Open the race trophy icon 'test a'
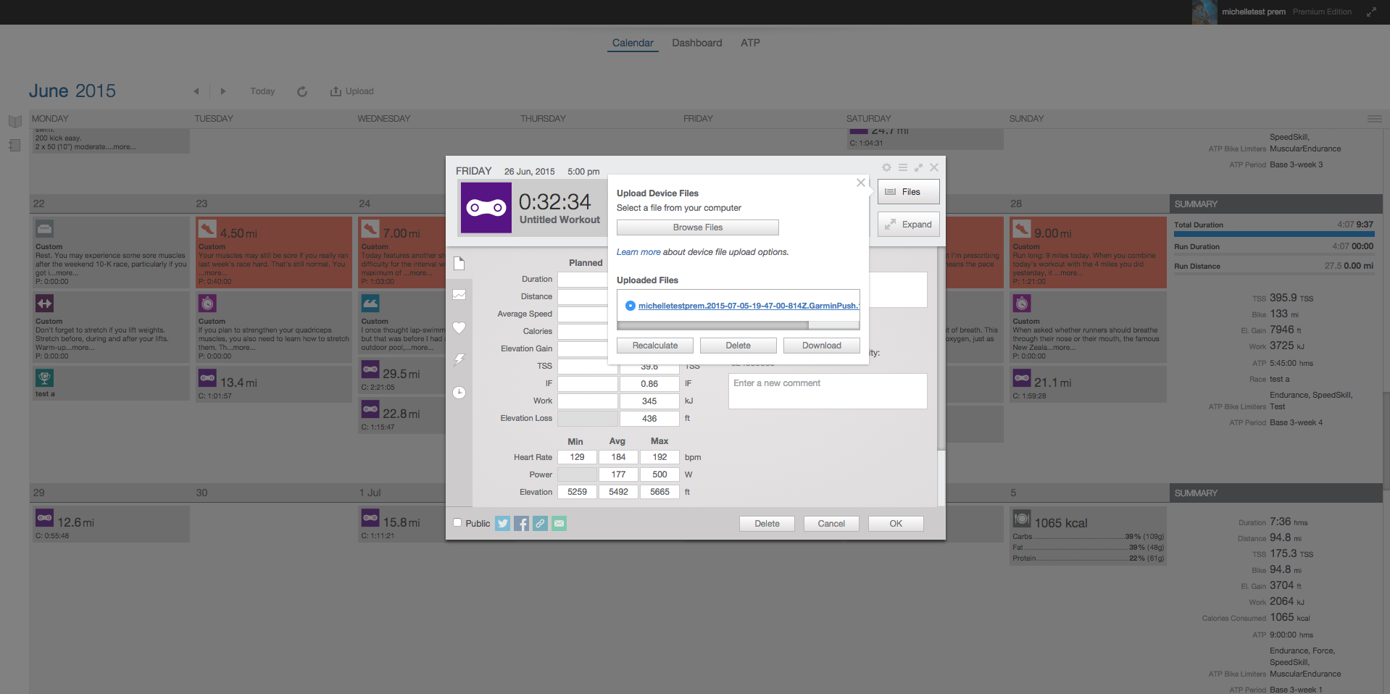Screen dimensions: 1390x694 (x=44, y=377)
